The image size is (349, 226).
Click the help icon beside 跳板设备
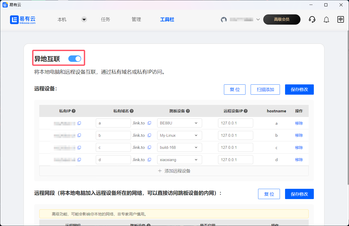188,111
